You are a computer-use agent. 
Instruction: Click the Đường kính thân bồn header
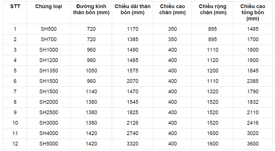click(91, 10)
